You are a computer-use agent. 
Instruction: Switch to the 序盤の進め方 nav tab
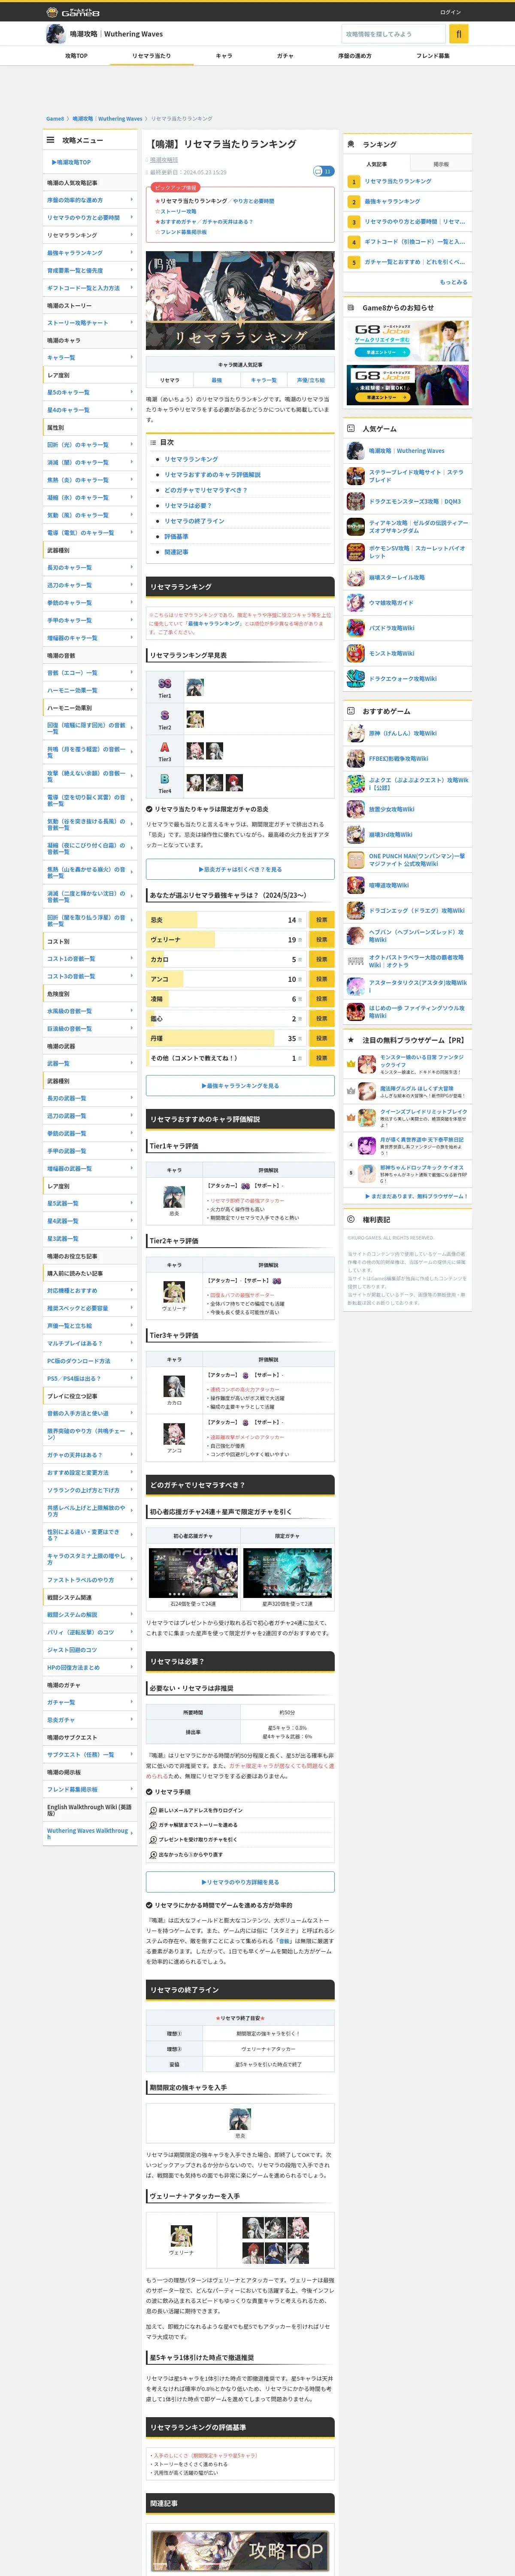click(x=354, y=56)
